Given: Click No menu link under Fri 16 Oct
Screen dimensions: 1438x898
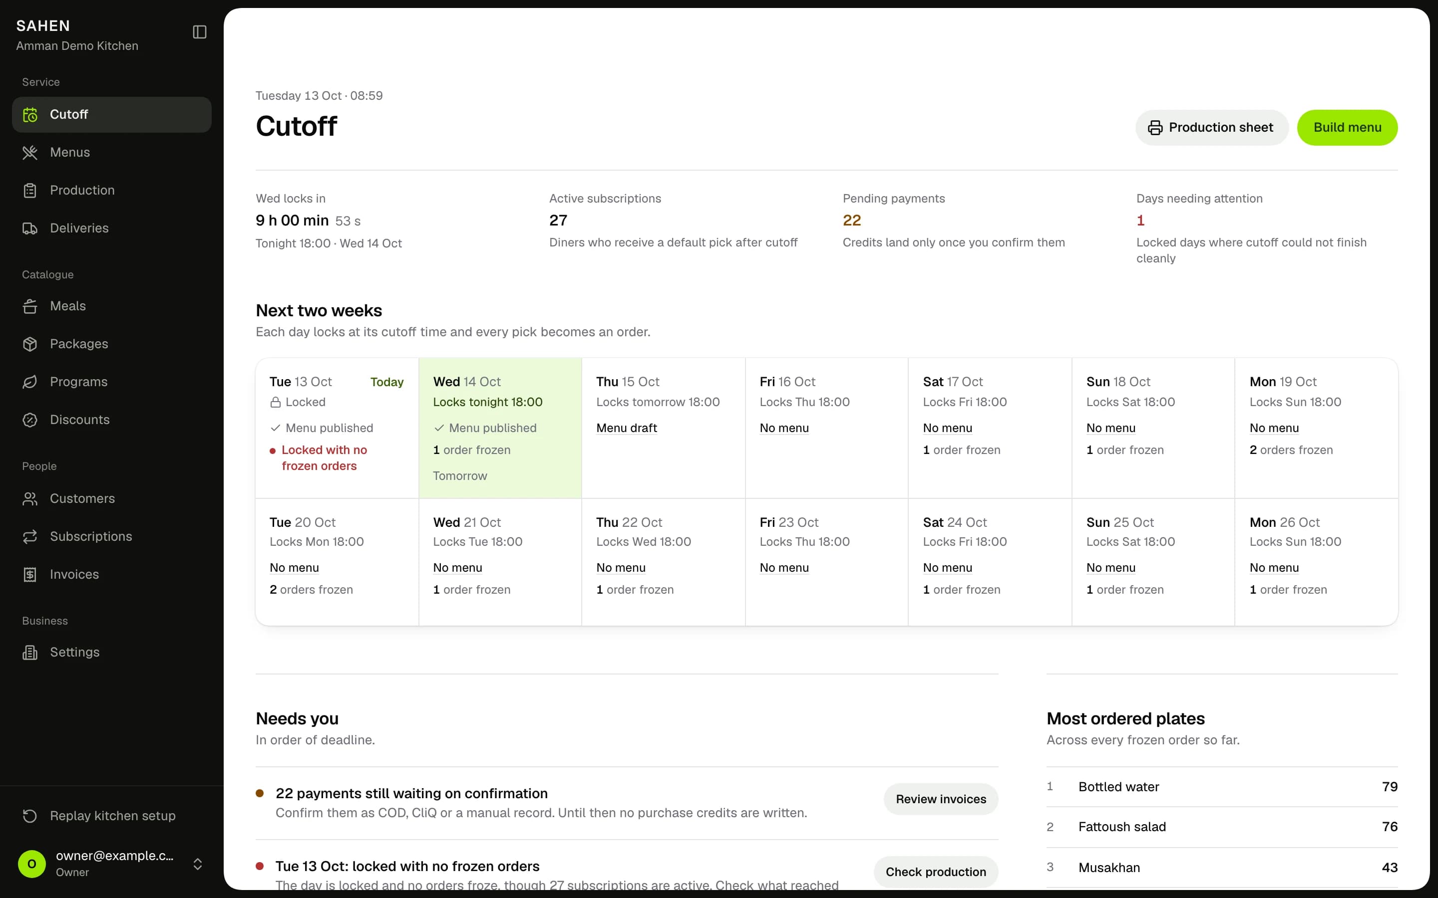Looking at the screenshot, I should coord(784,428).
